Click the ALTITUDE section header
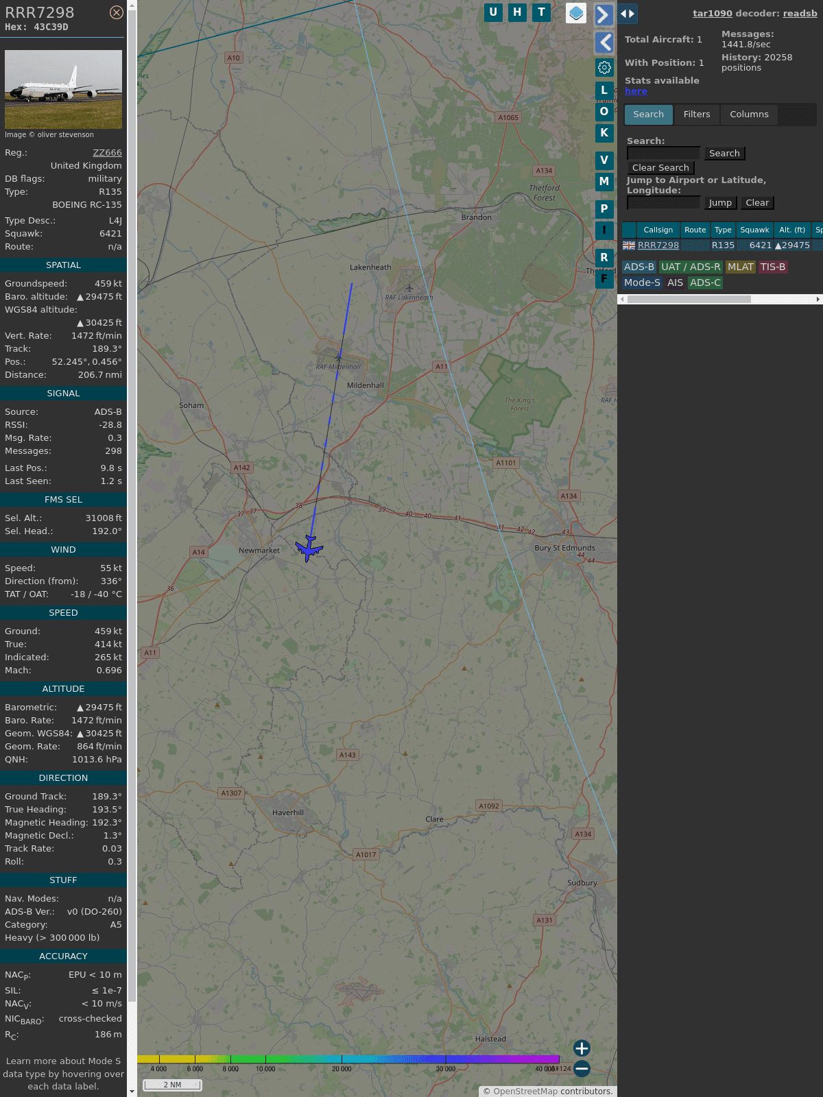823x1097 pixels. tap(63, 688)
